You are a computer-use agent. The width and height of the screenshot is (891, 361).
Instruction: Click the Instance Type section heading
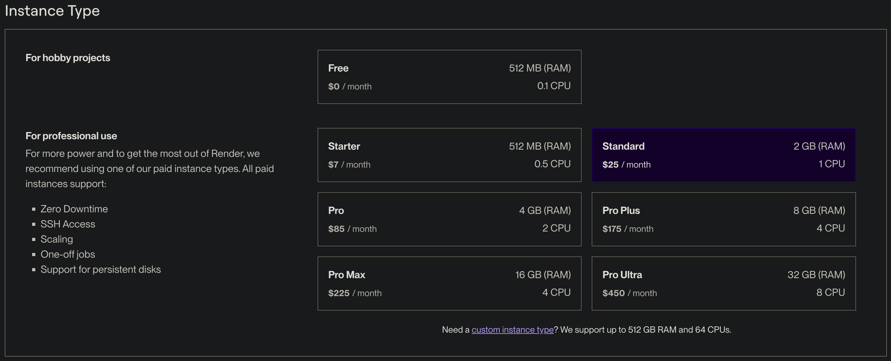pos(52,11)
